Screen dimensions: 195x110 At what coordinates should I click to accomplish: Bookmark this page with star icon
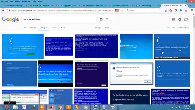coord(166,11)
